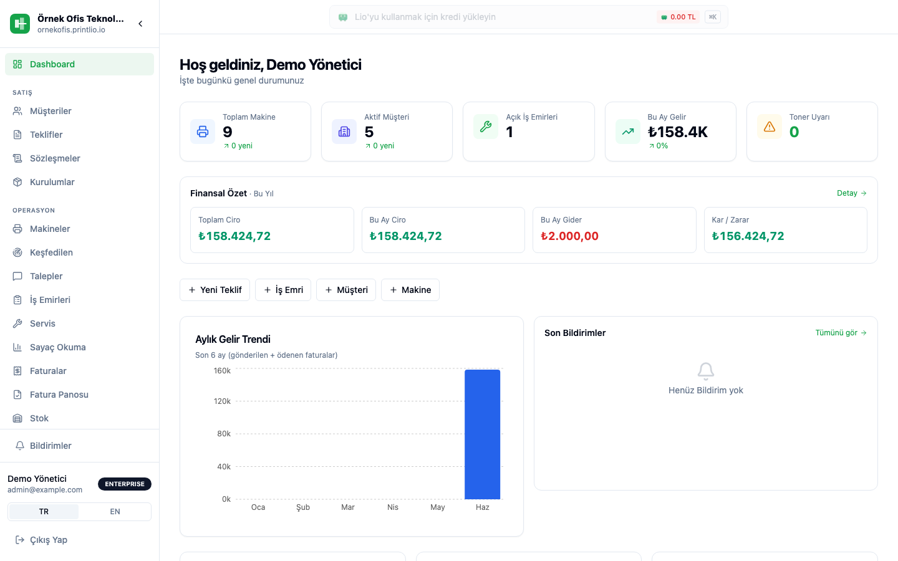
Task: Open Tümünü gör notifications link
Action: (841, 333)
